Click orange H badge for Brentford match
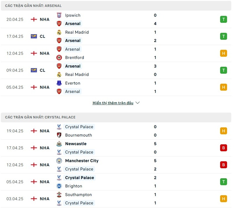Screen dimensions: 234x208 pos(223,53)
